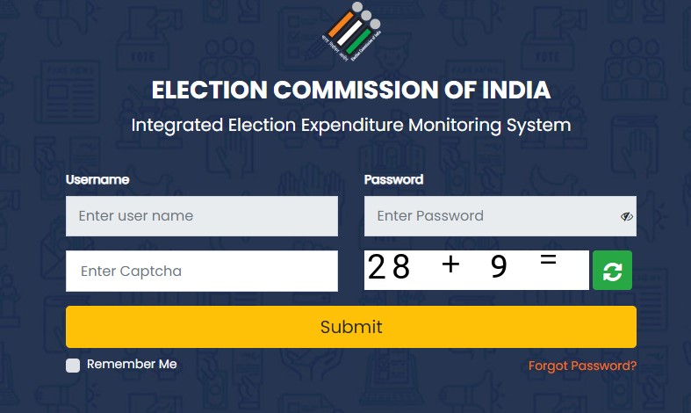Click the Username label above the field
The height and width of the screenshot is (413, 691).
(x=97, y=179)
